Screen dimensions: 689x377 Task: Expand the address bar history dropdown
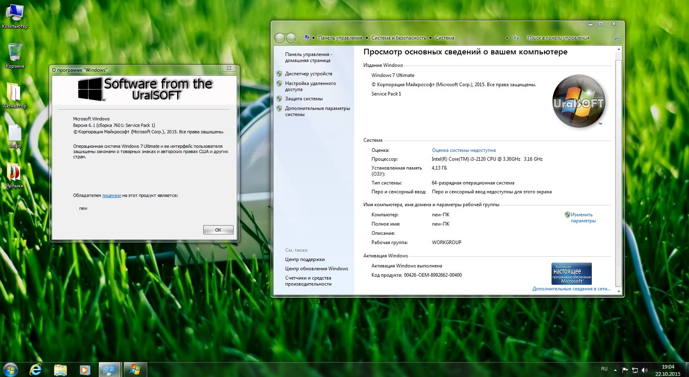pyautogui.click(x=507, y=38)
